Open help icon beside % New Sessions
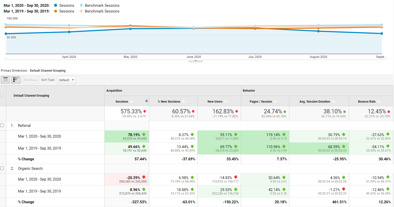 coord(184,101)
